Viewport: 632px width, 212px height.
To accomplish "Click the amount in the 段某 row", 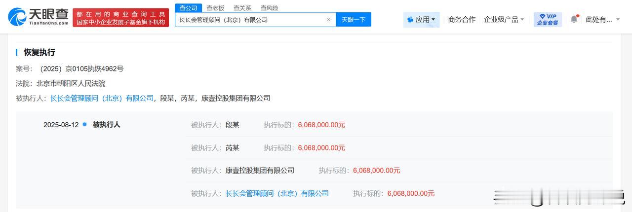I will pyautogui.click(x=321, y=125).
